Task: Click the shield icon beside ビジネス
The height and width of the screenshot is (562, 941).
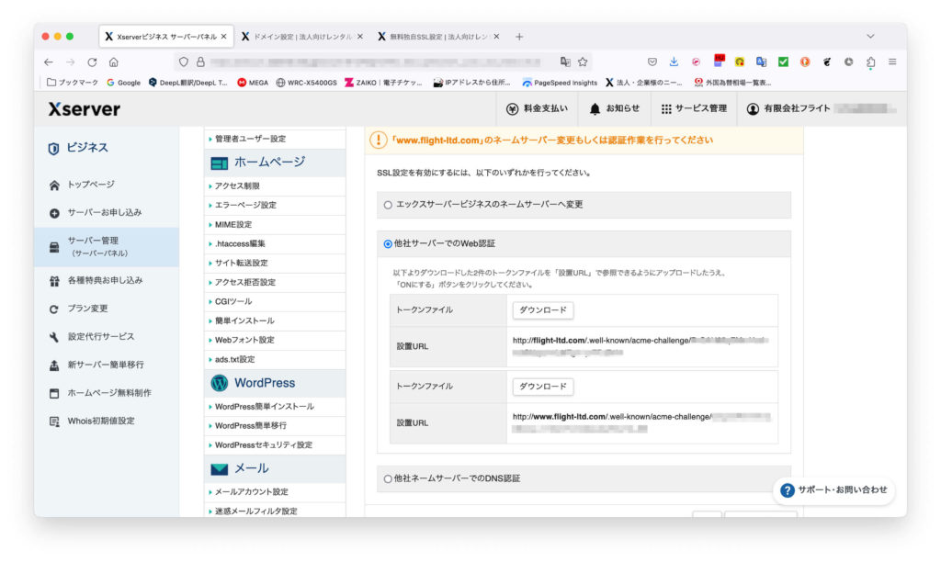Action: (x=53, y=148)
